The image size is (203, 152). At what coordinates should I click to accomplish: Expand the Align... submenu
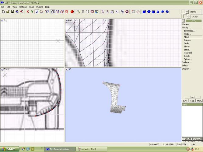click(187, 34)
